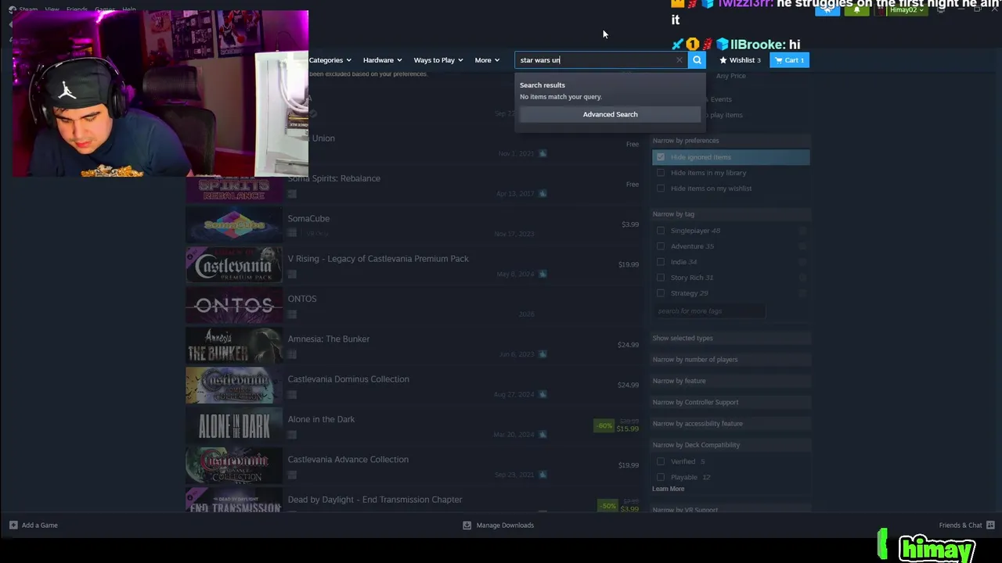The height and width of the screenshot is (563, 1002).
Task: Click the Add a Game plus icon
Action: 13,525
